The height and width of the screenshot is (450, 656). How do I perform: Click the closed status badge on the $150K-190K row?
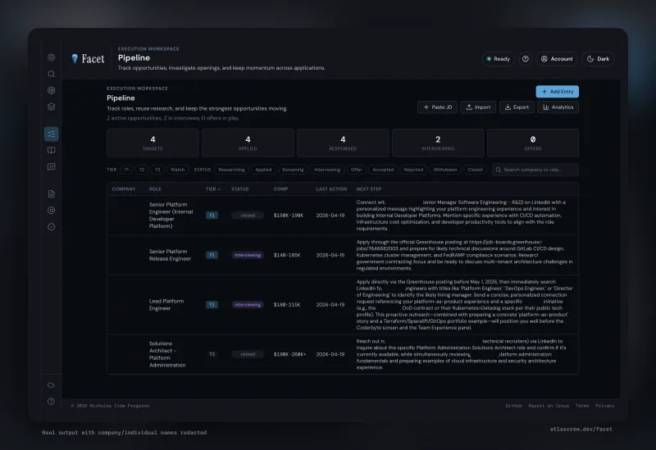(248, 216)
